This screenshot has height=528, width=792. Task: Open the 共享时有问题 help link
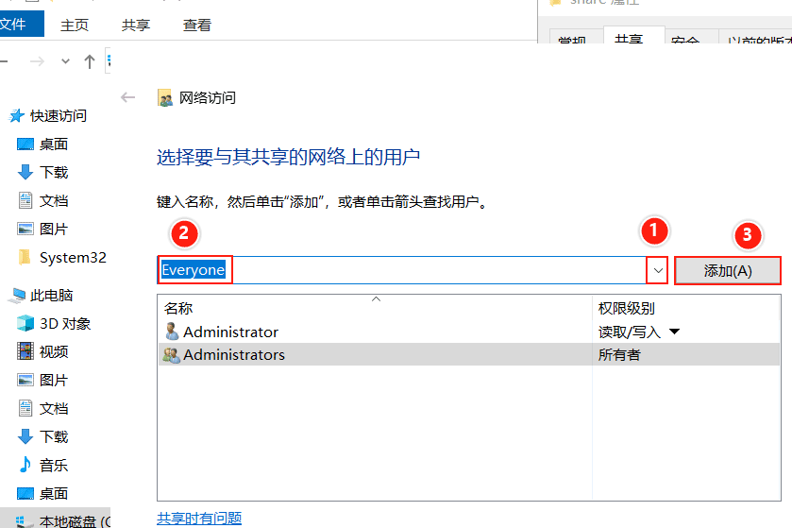(x=199, y=518)
